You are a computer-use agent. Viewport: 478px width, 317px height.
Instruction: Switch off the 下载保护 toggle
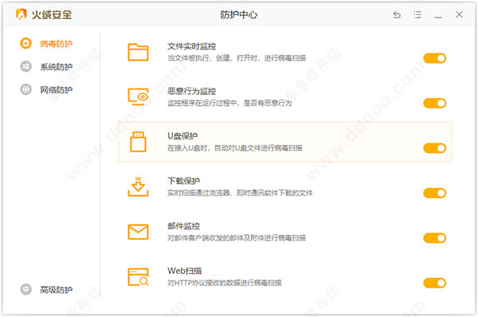click(x=435, y=193)
